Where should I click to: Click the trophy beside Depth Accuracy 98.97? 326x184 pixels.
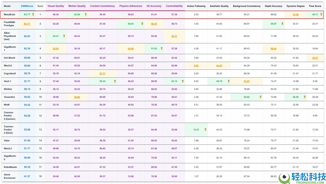[282, 24]
